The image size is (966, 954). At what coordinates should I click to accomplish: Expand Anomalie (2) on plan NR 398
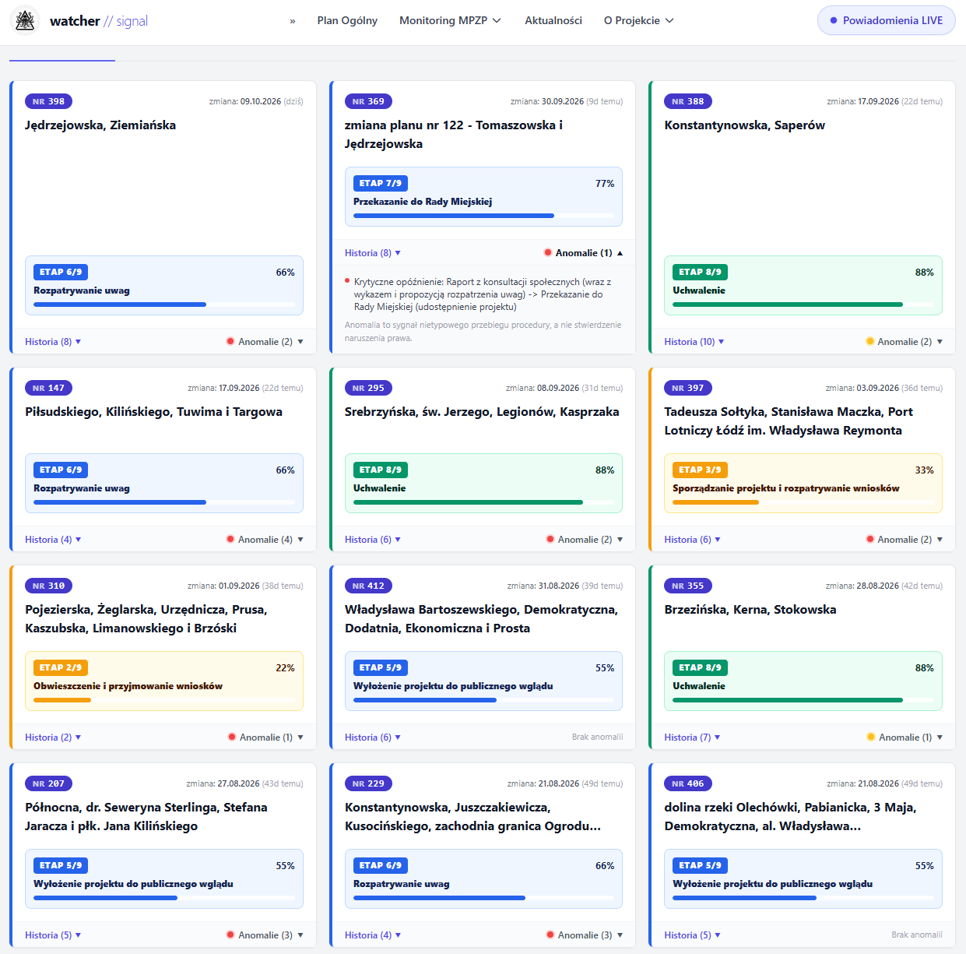(x=265, y=342)
